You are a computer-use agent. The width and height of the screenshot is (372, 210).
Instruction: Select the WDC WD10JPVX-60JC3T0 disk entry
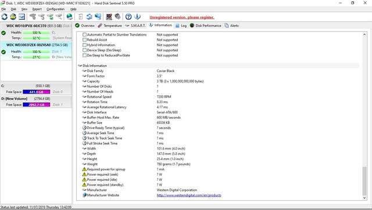[x=36, y=32]
